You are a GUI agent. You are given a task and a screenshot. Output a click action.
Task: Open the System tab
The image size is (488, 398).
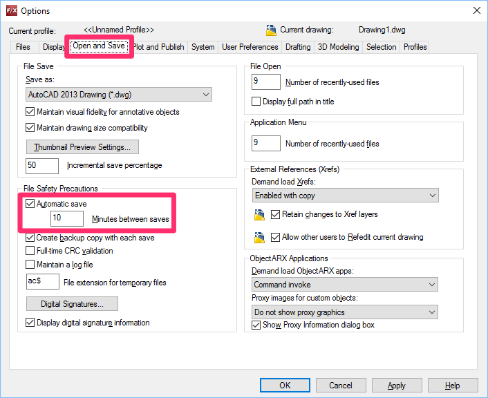tap(203, 47)
